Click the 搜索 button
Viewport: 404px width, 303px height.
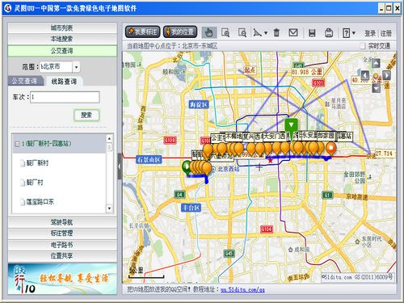[86, 116]
